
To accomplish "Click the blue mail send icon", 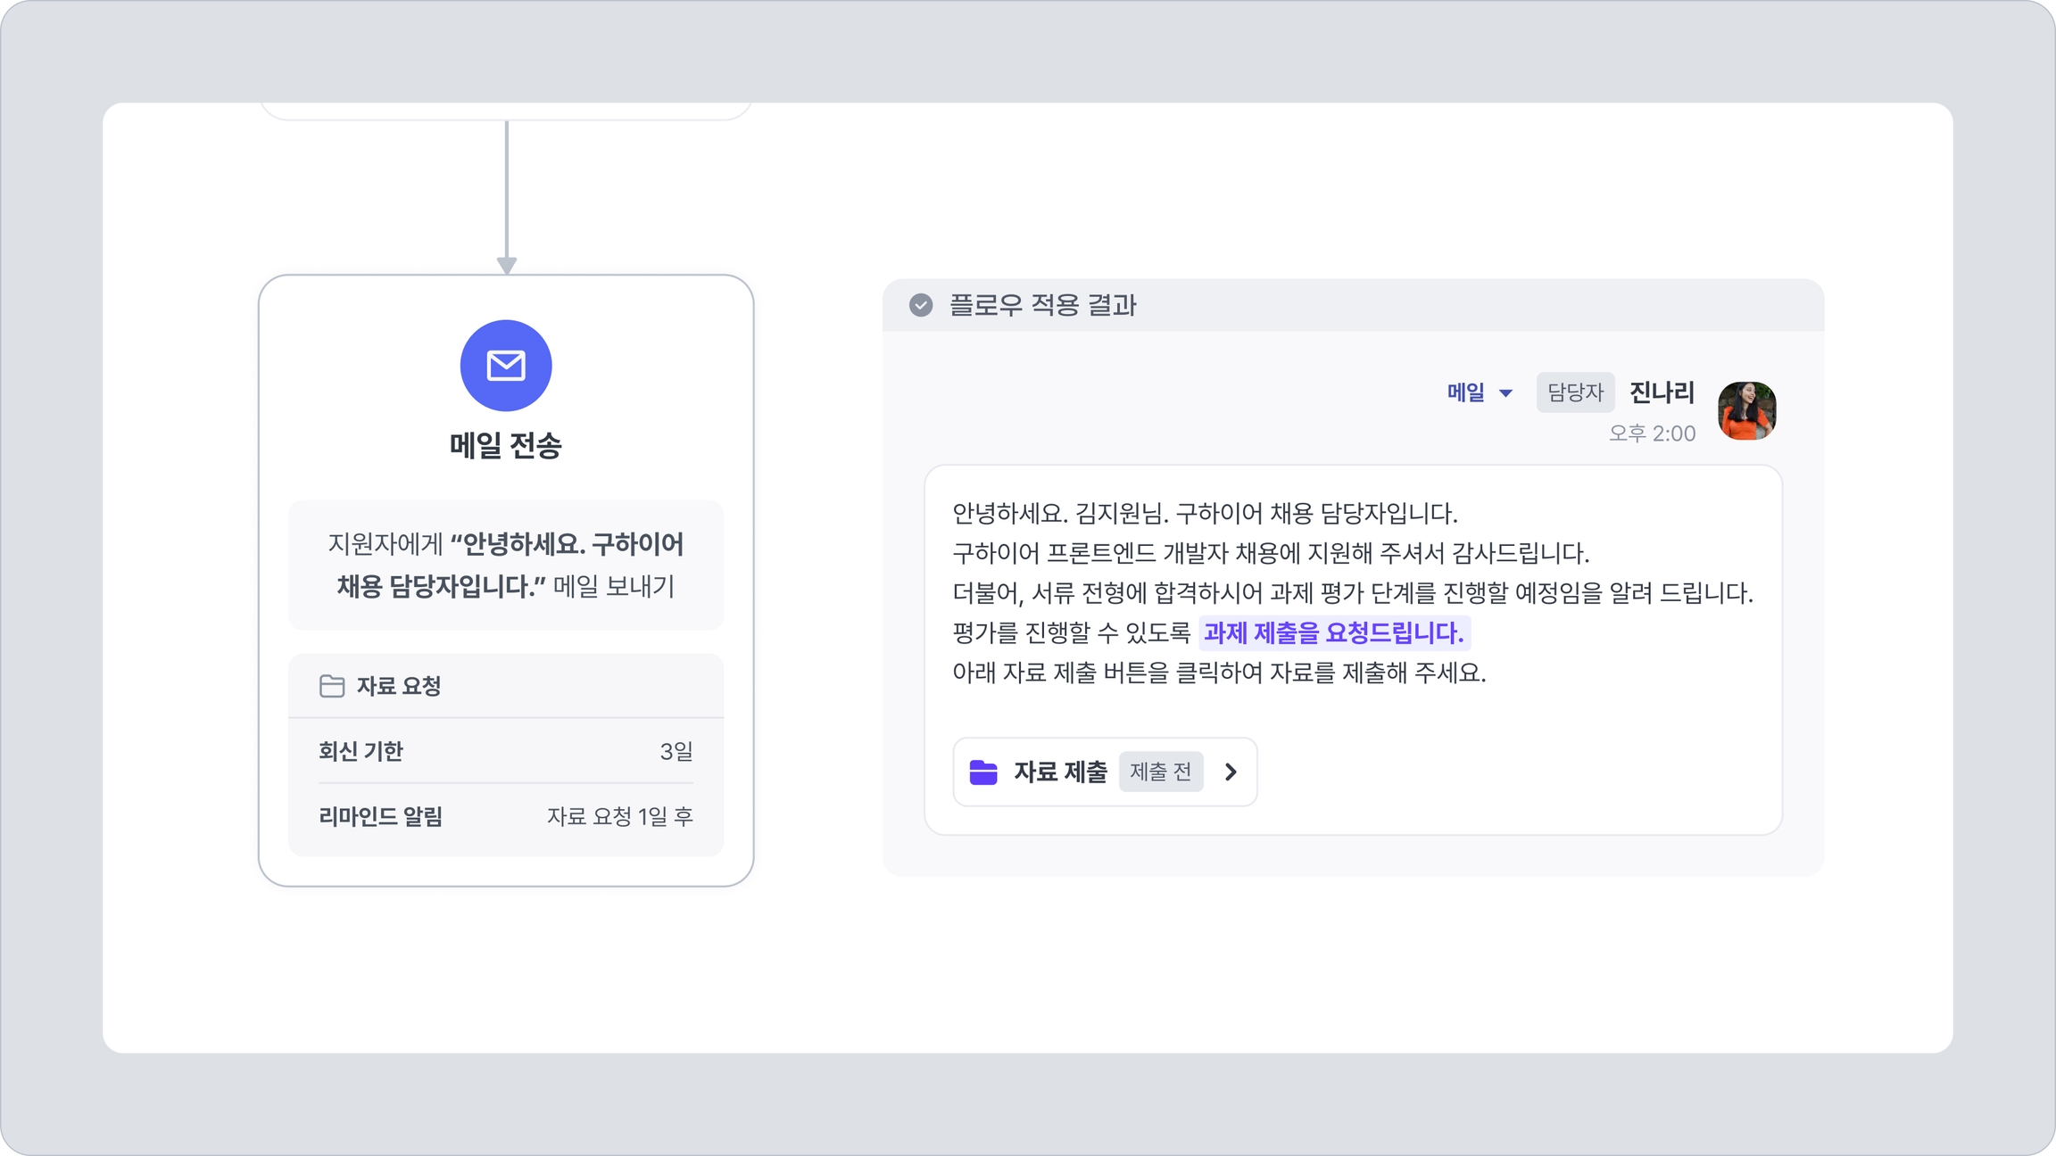I will (506, 366).
